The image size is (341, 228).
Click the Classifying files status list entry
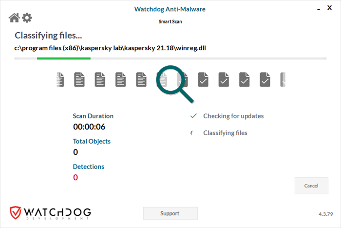[x=225, y=133]
